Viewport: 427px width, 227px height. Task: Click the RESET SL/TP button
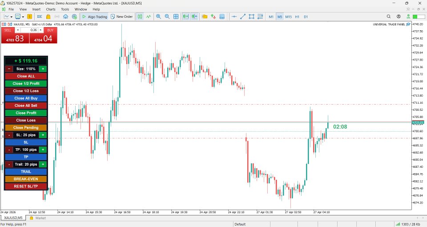(x=26, y=186)
